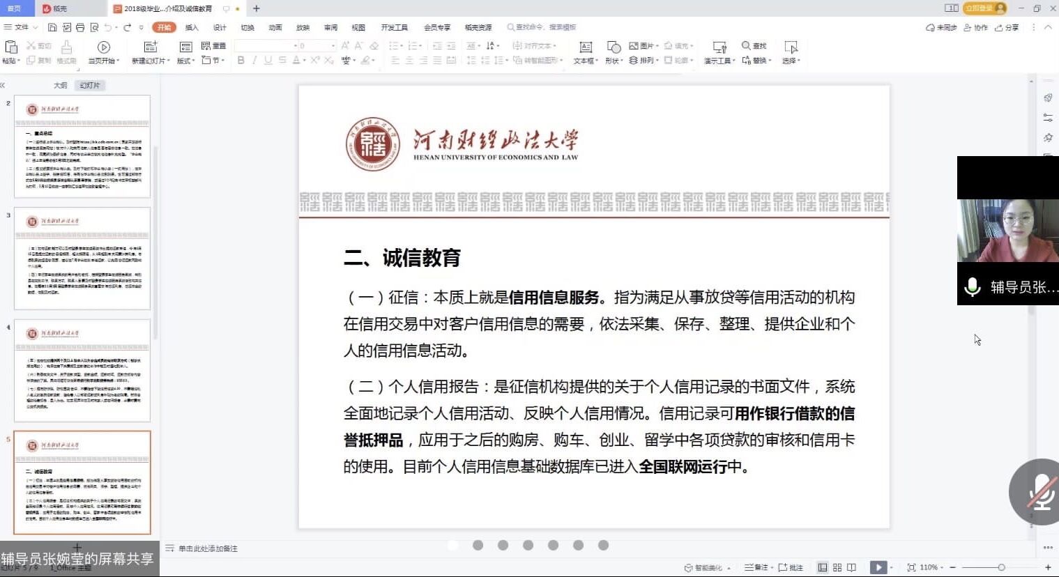Open the slideshow play options arrow
This screenshot has width=1059, height=577.
(892, 567)
